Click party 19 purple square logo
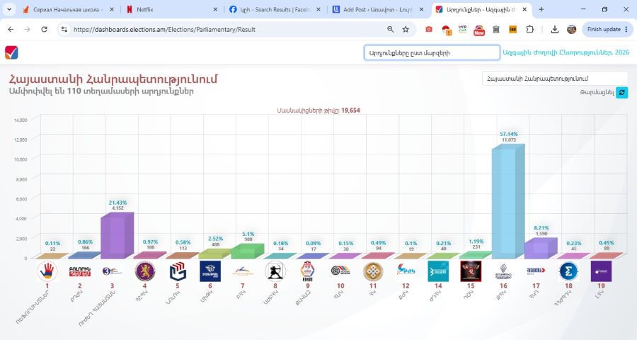The width and height of the screenshot is (637, 340). pos(601,271)
